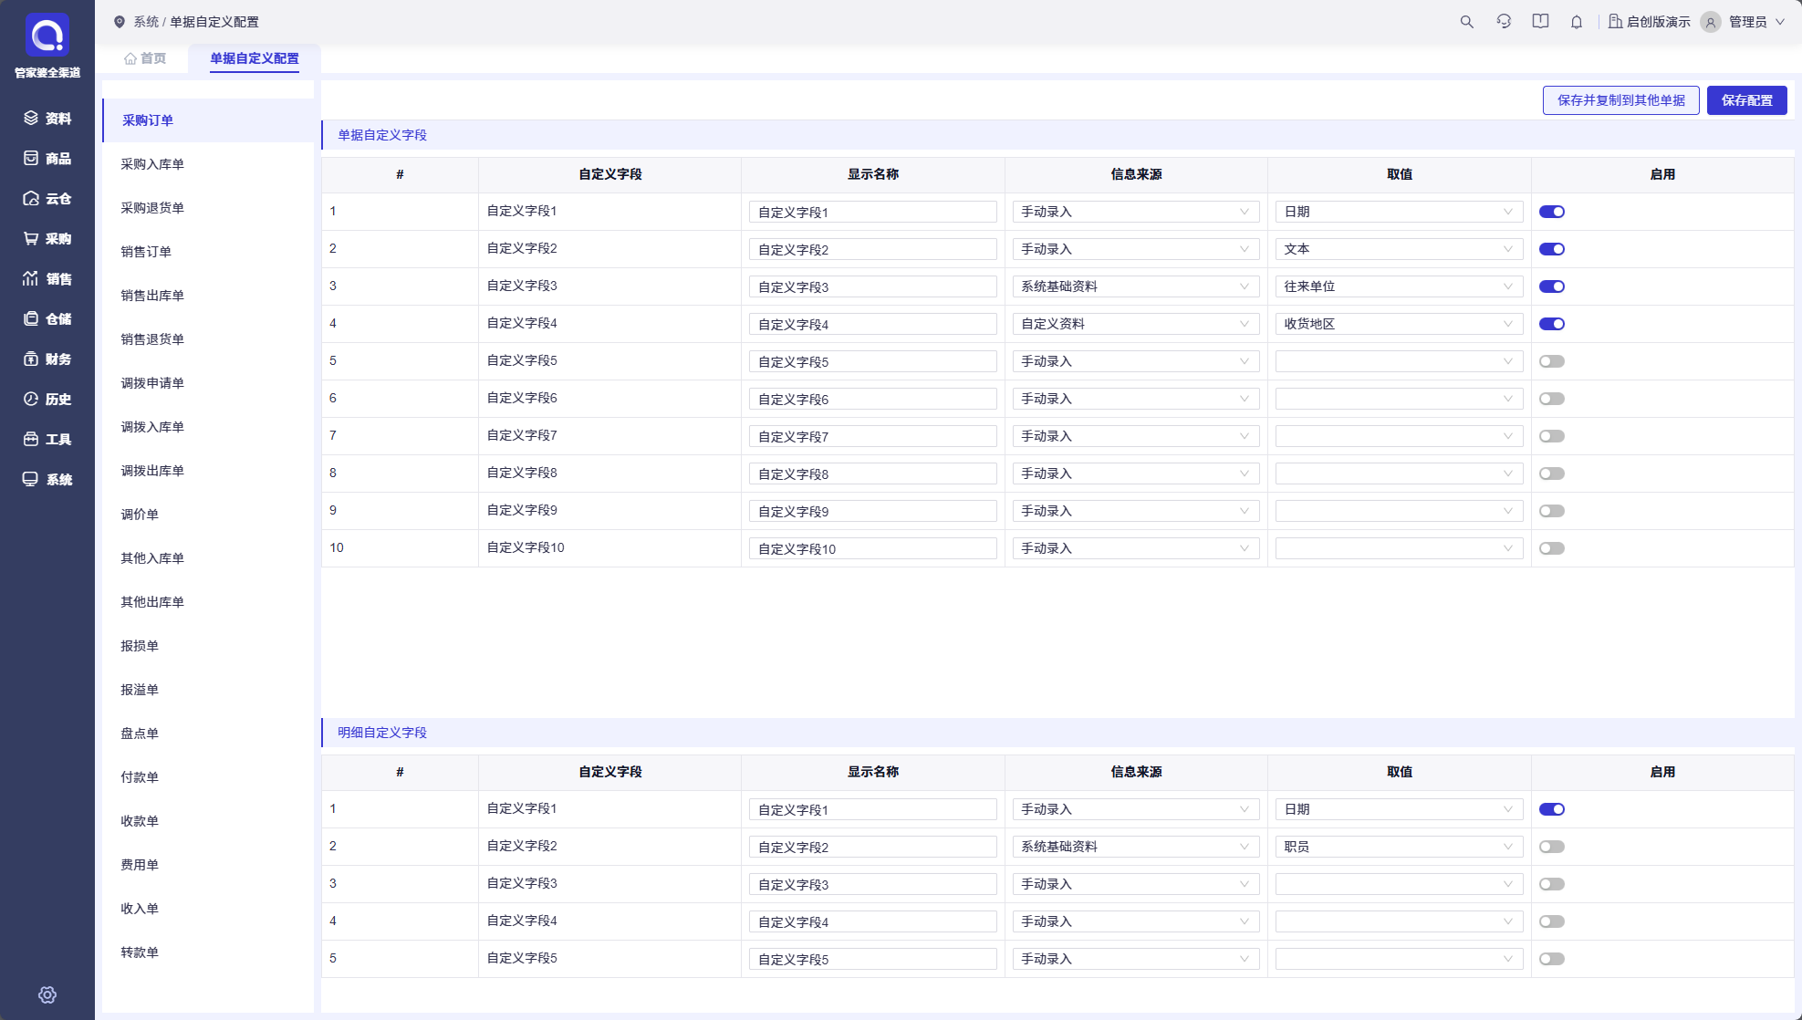1802x1020 pixels.
Task: Open 信息来源 dropdown for header field 1
Action: (x=1136, y=212)
